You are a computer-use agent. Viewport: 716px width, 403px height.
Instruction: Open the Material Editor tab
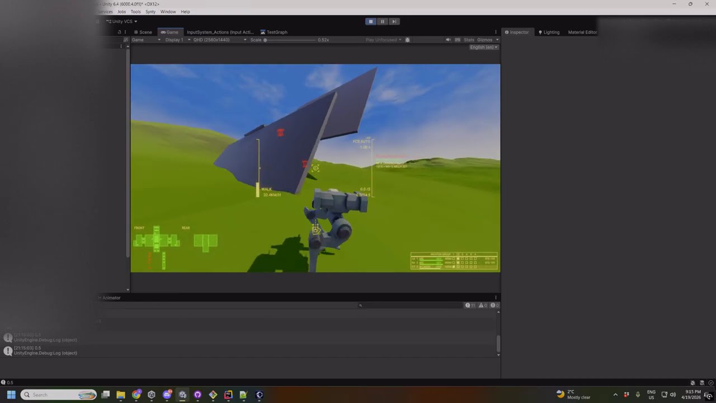click(x=582, y=32)
